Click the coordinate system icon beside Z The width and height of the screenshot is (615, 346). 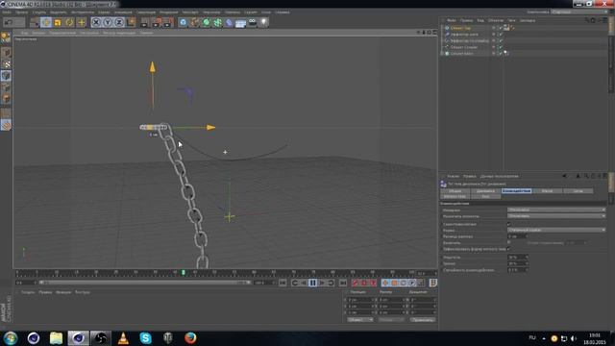pos(131,22)
